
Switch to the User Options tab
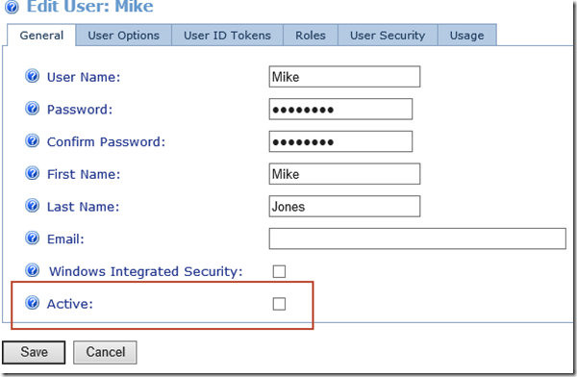(124, 36)
